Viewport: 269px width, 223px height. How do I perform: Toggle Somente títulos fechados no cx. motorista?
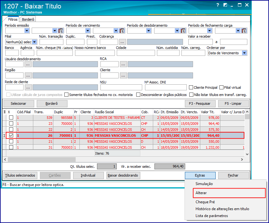67,95
